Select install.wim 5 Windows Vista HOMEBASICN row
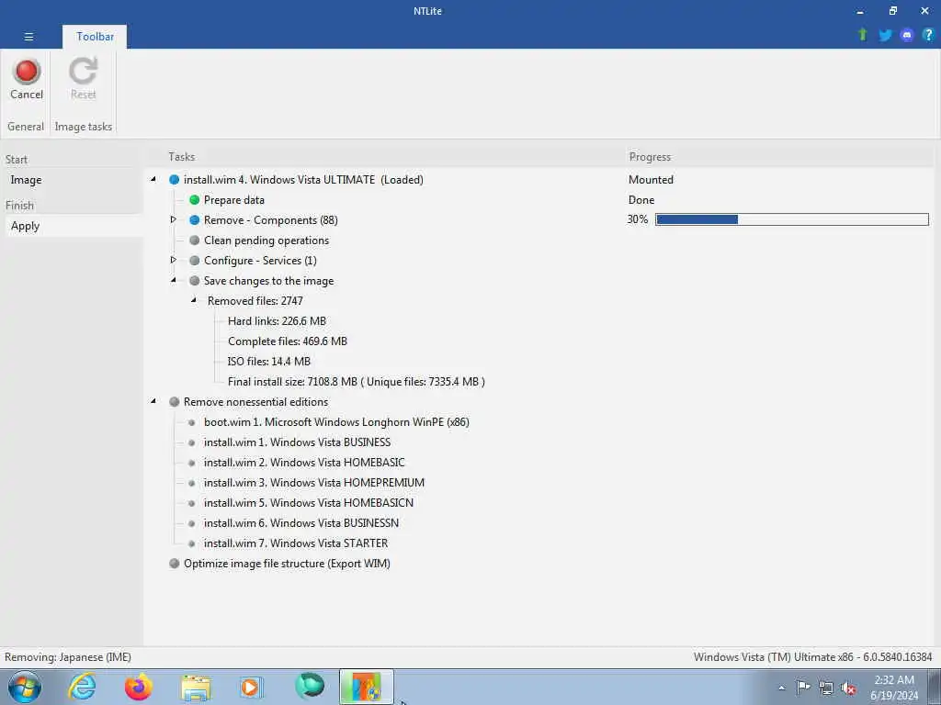The height and width of the screenshot is (705, 941). click(x=309, y=503)
